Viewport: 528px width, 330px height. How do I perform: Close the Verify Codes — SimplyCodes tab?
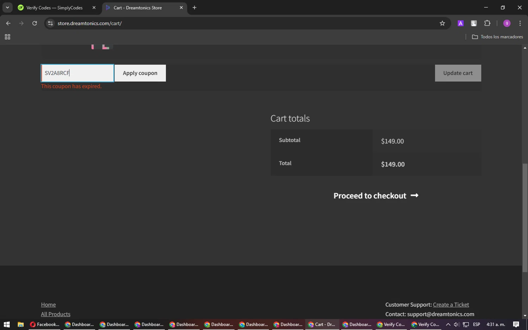[94, 8]
